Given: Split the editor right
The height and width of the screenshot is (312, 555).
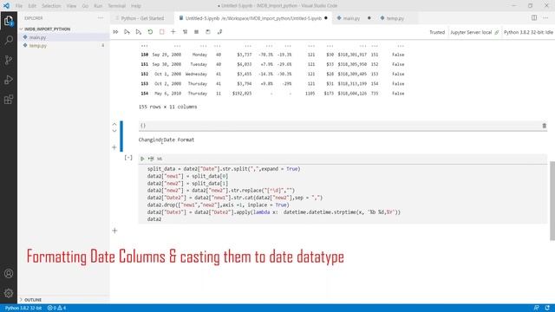Looking at the screenshot, I should 534,17.
